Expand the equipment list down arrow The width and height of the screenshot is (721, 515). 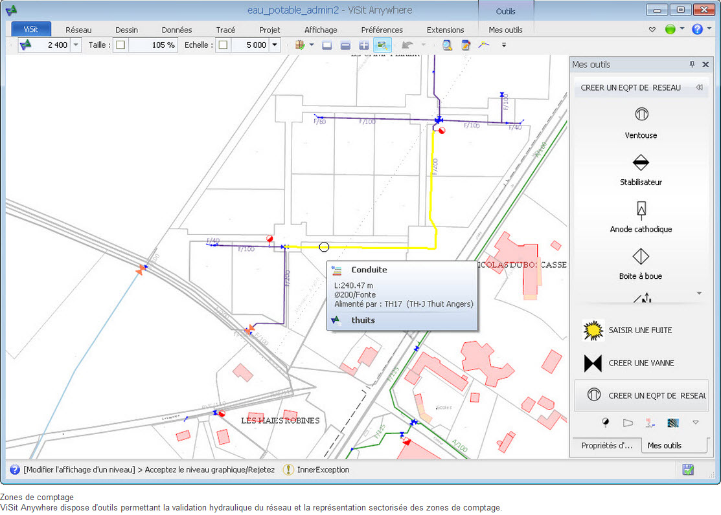click(x=699, y=293)
